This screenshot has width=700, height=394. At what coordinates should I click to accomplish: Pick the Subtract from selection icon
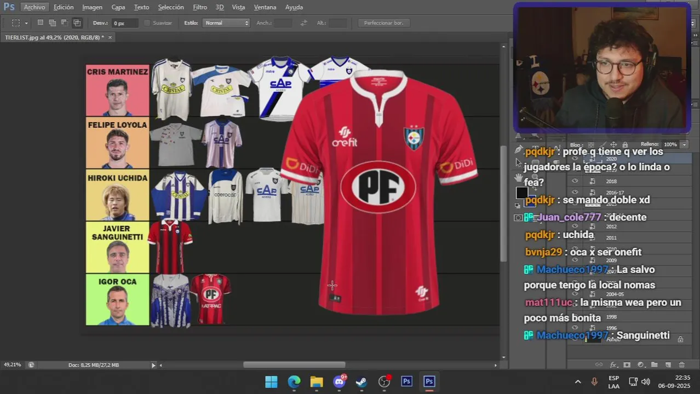pos(64,23)
